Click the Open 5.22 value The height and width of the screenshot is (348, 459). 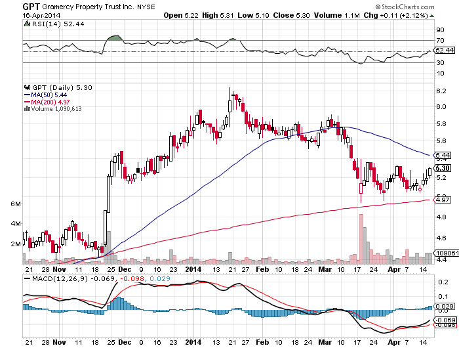coord(181,15)
